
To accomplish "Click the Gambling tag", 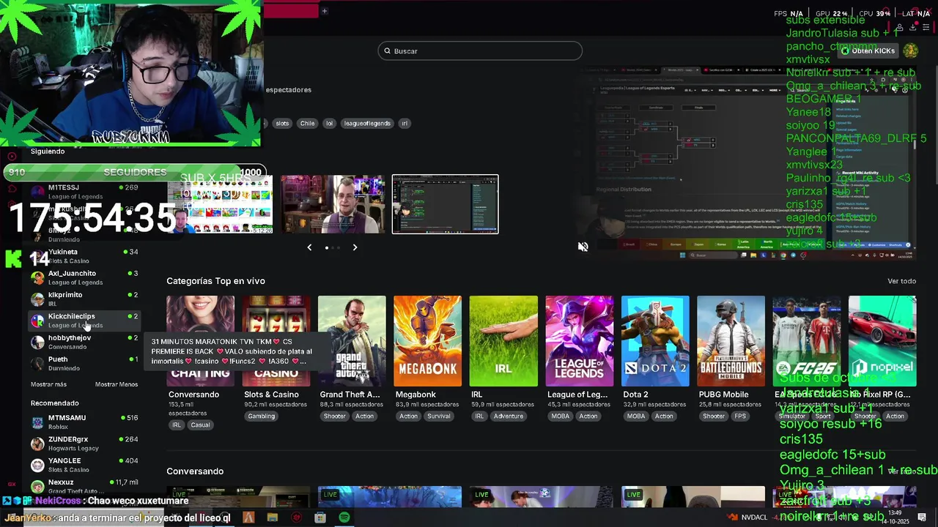I will click(261, 416).
